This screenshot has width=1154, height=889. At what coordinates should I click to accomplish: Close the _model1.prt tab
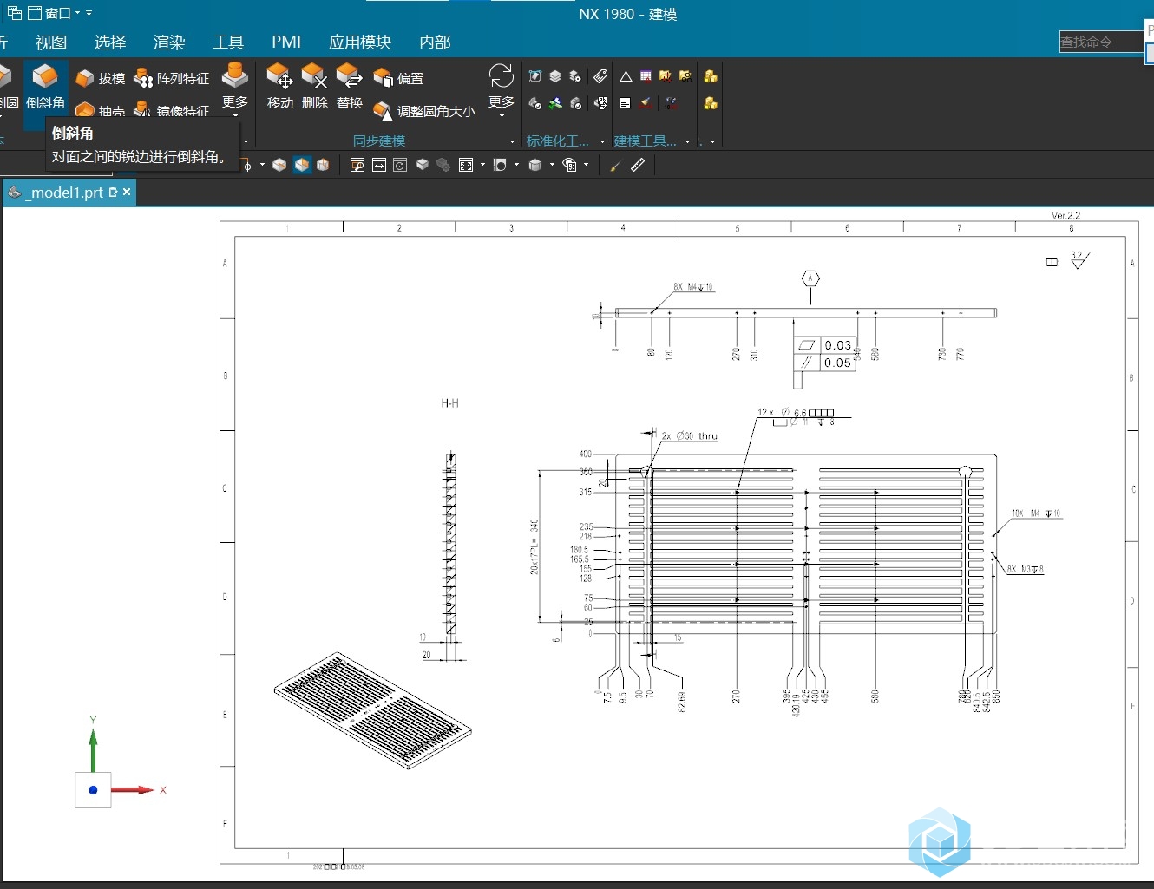(x=127, y=192)
